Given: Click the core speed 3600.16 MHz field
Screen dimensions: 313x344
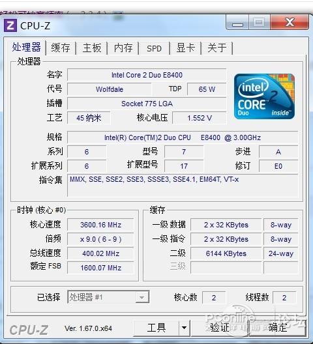Looking at the screenshot, I should coord(100,225).
